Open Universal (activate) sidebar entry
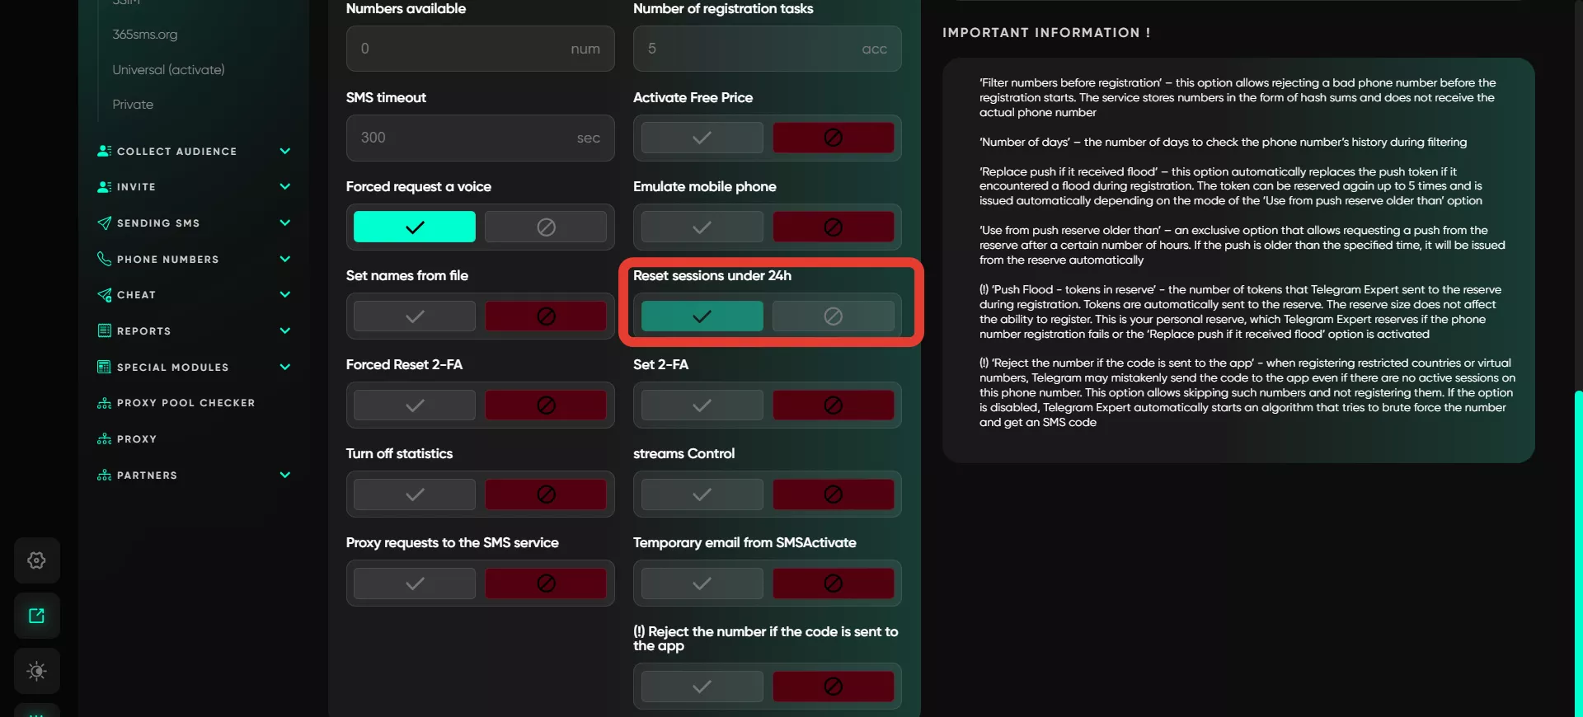This screenshot has height=717, width=1583. [x=168, y=70]
